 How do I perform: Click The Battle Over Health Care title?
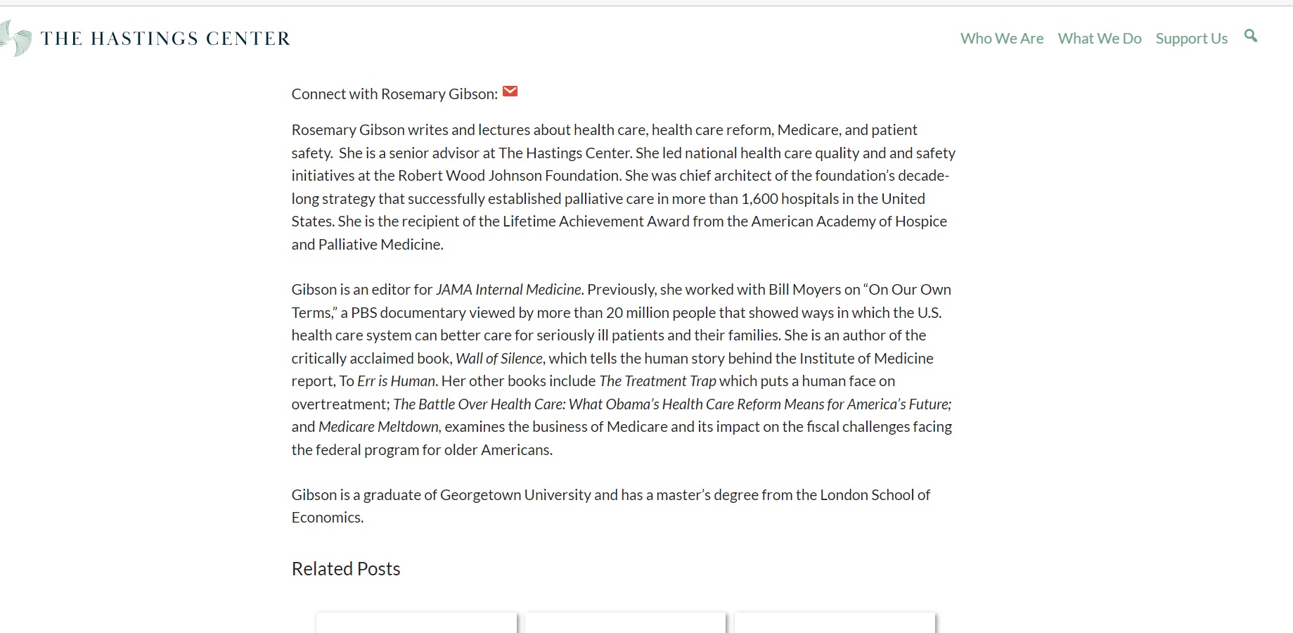(672, 404)
